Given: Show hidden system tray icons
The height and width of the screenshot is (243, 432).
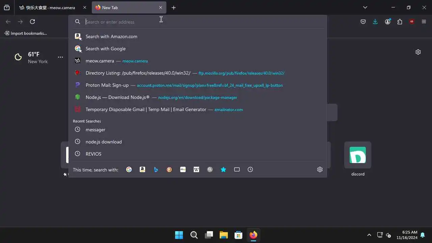Looking at the screenshot, I should pos(369,235).
